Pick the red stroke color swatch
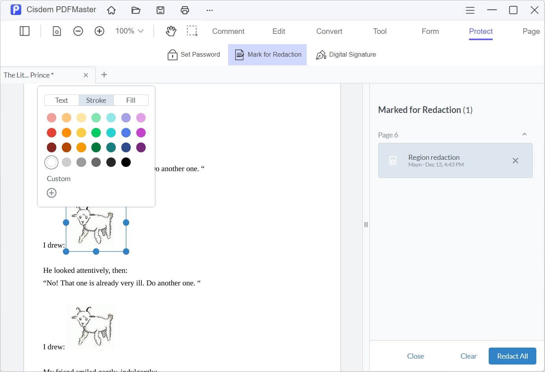The width and height of the screenshot is (545, 372). (52, 133)
